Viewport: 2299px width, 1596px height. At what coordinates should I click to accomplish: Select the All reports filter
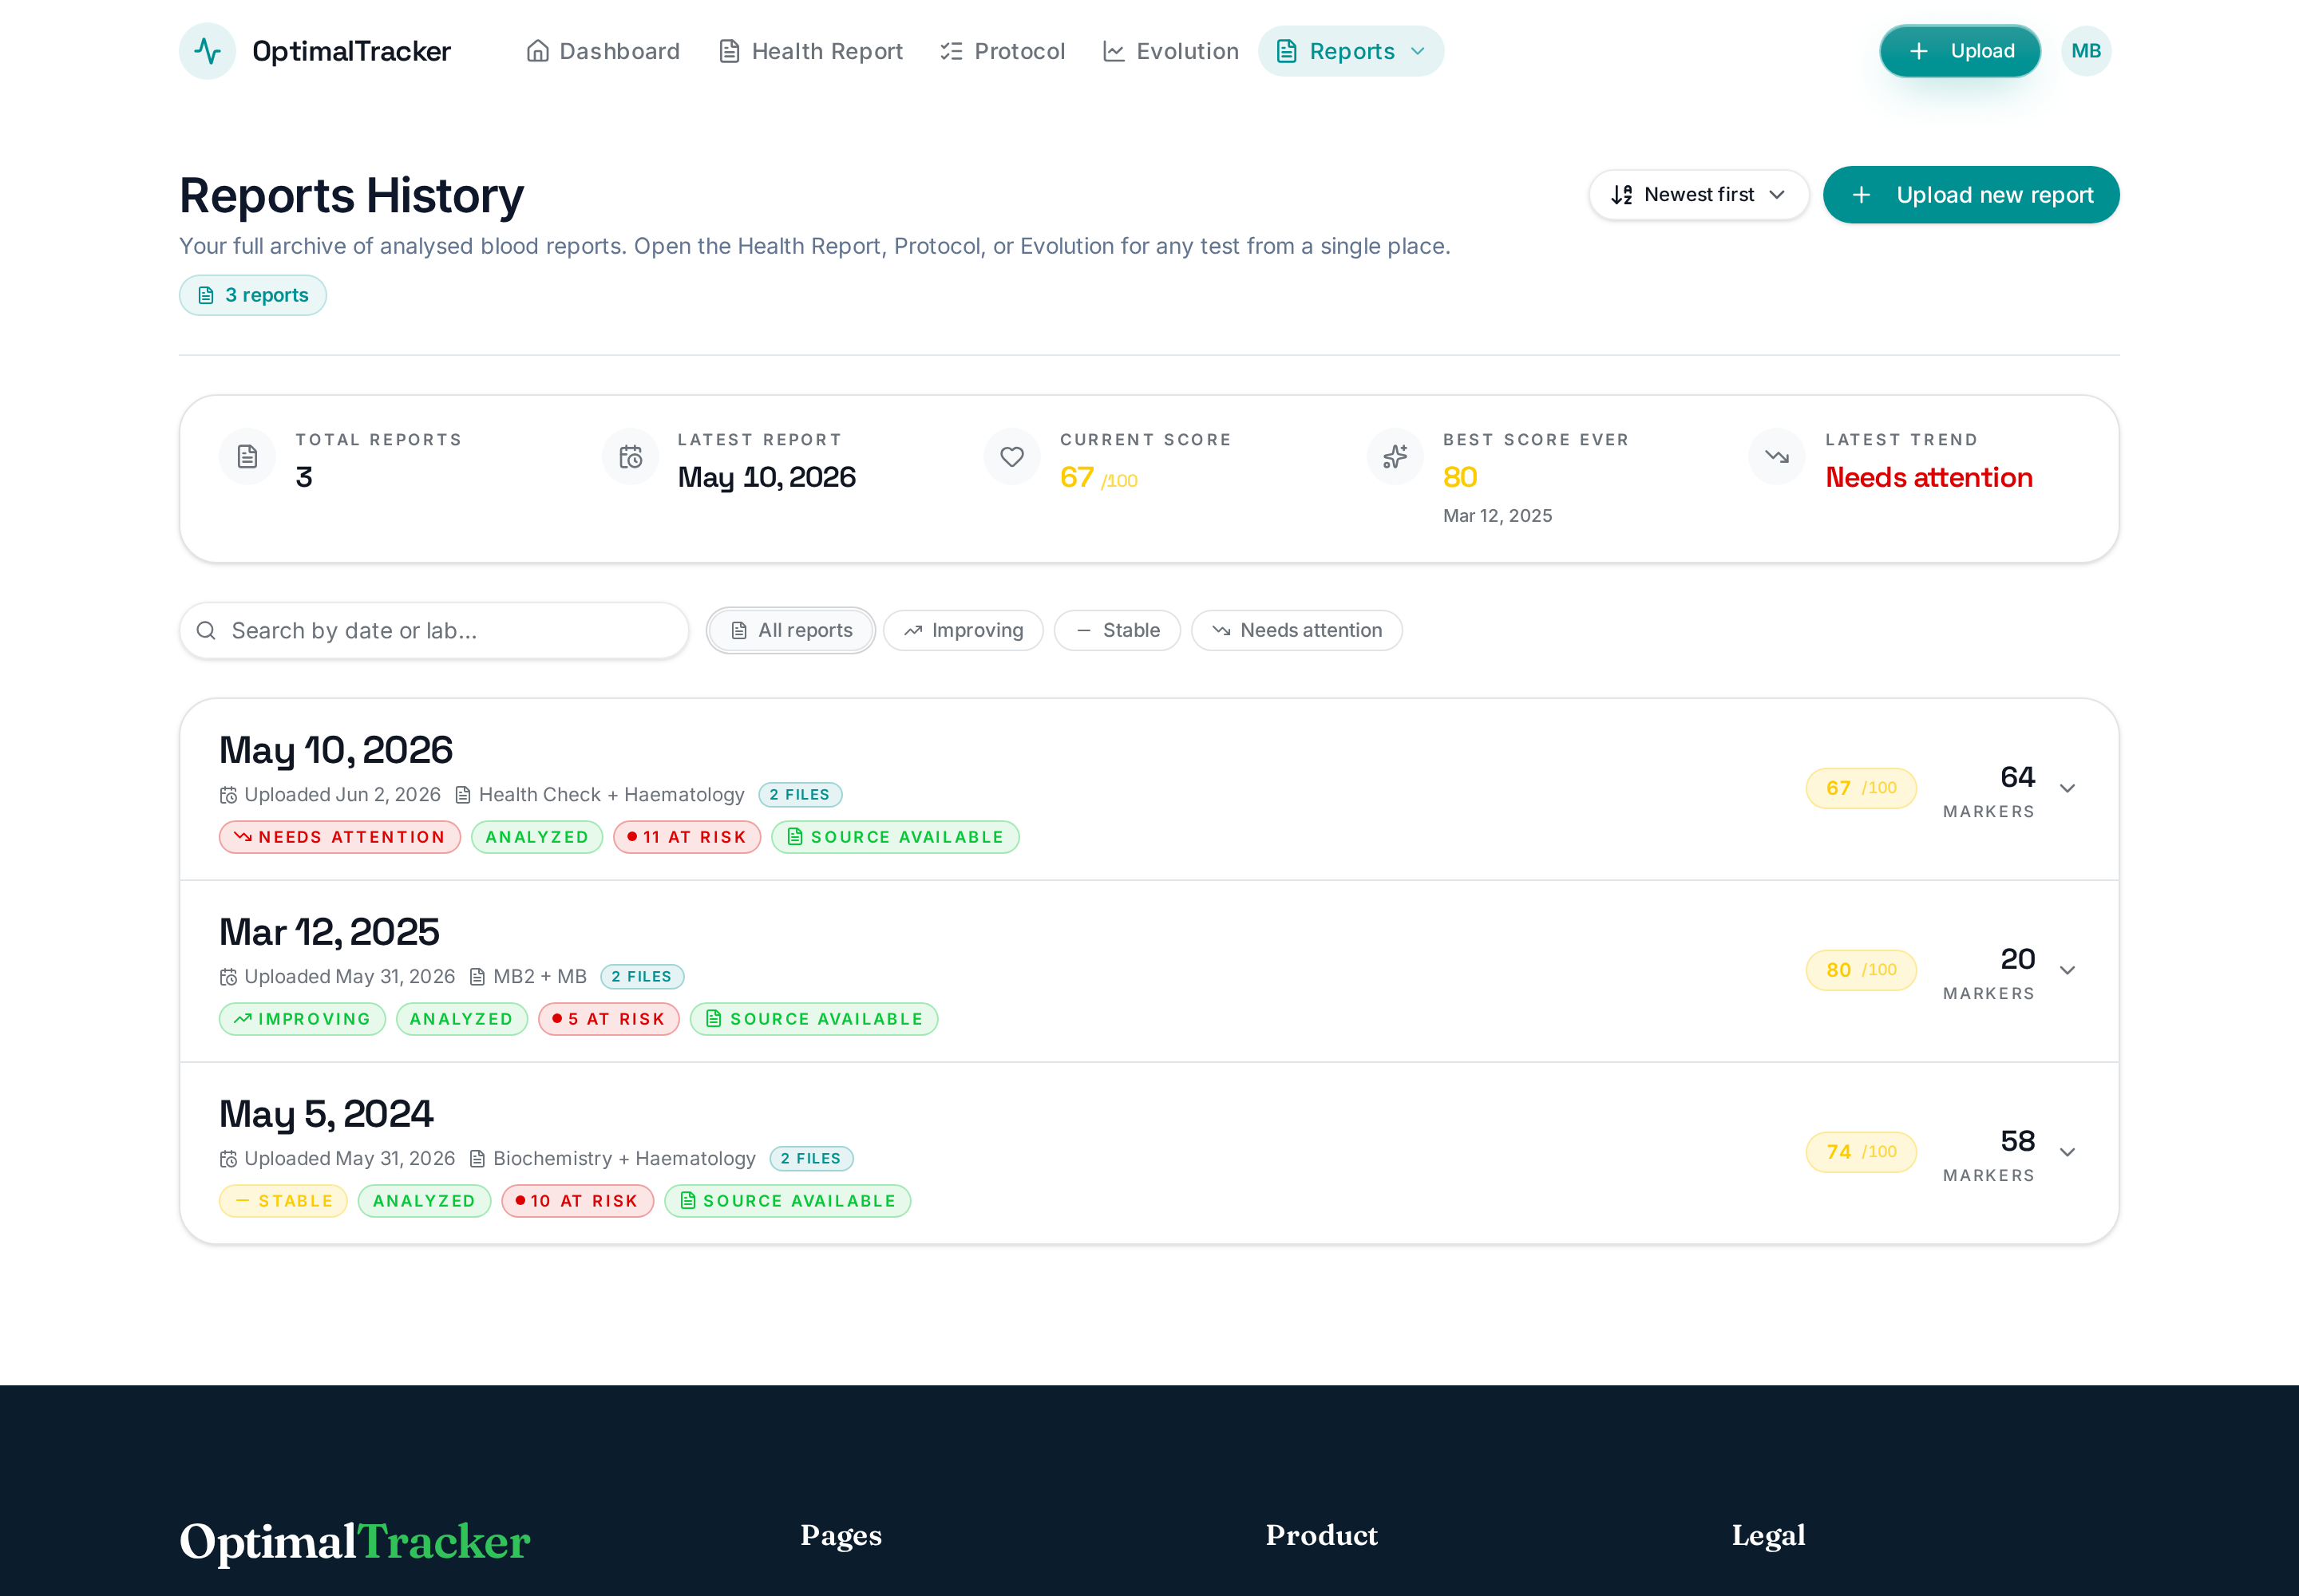791,630
